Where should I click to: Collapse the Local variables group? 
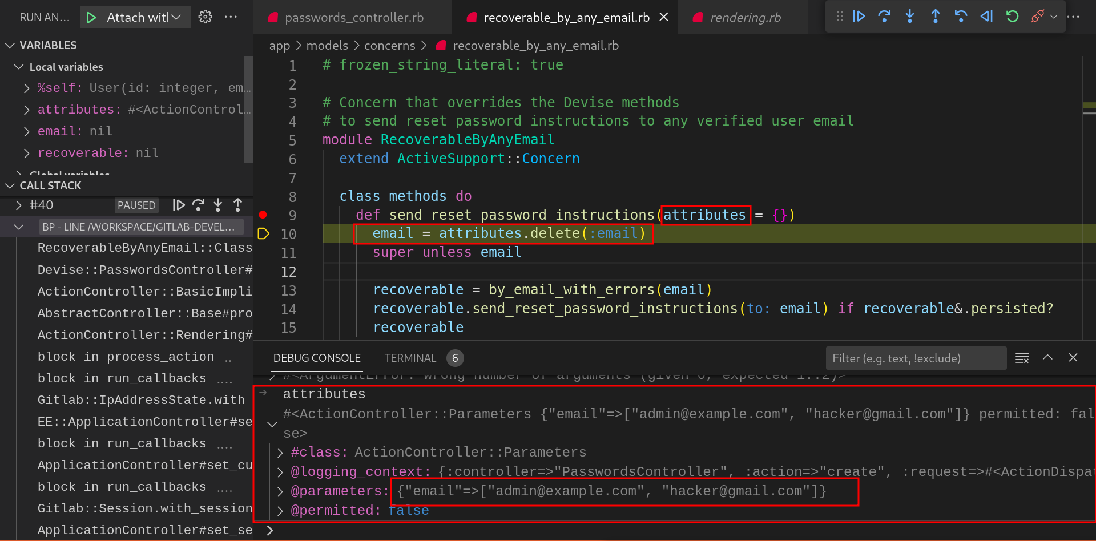19,67
